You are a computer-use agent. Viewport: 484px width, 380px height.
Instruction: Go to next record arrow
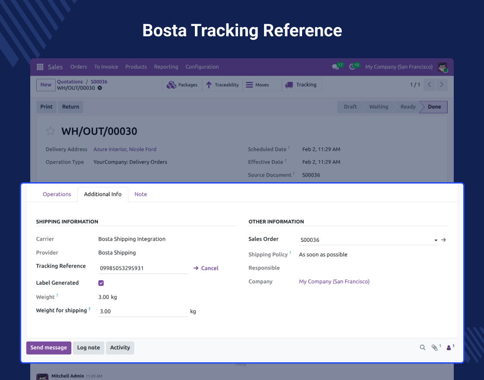click(441, 85)
